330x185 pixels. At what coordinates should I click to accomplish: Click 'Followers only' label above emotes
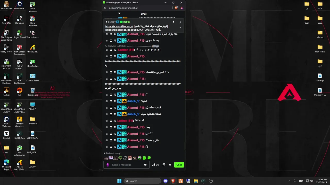113,153
